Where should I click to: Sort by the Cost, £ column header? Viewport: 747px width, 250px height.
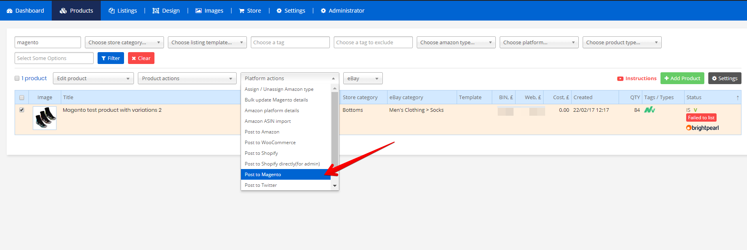557,98
